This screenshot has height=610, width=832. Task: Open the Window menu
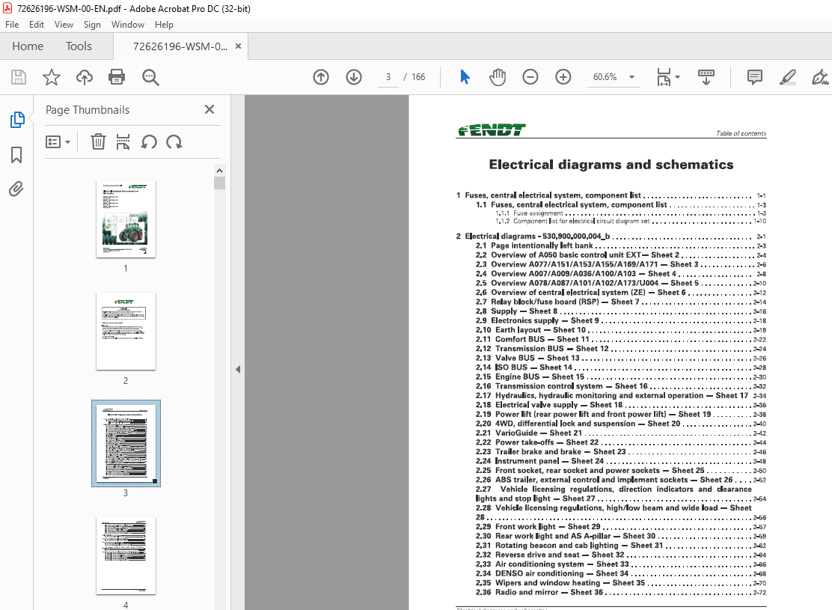pos(128,25)
